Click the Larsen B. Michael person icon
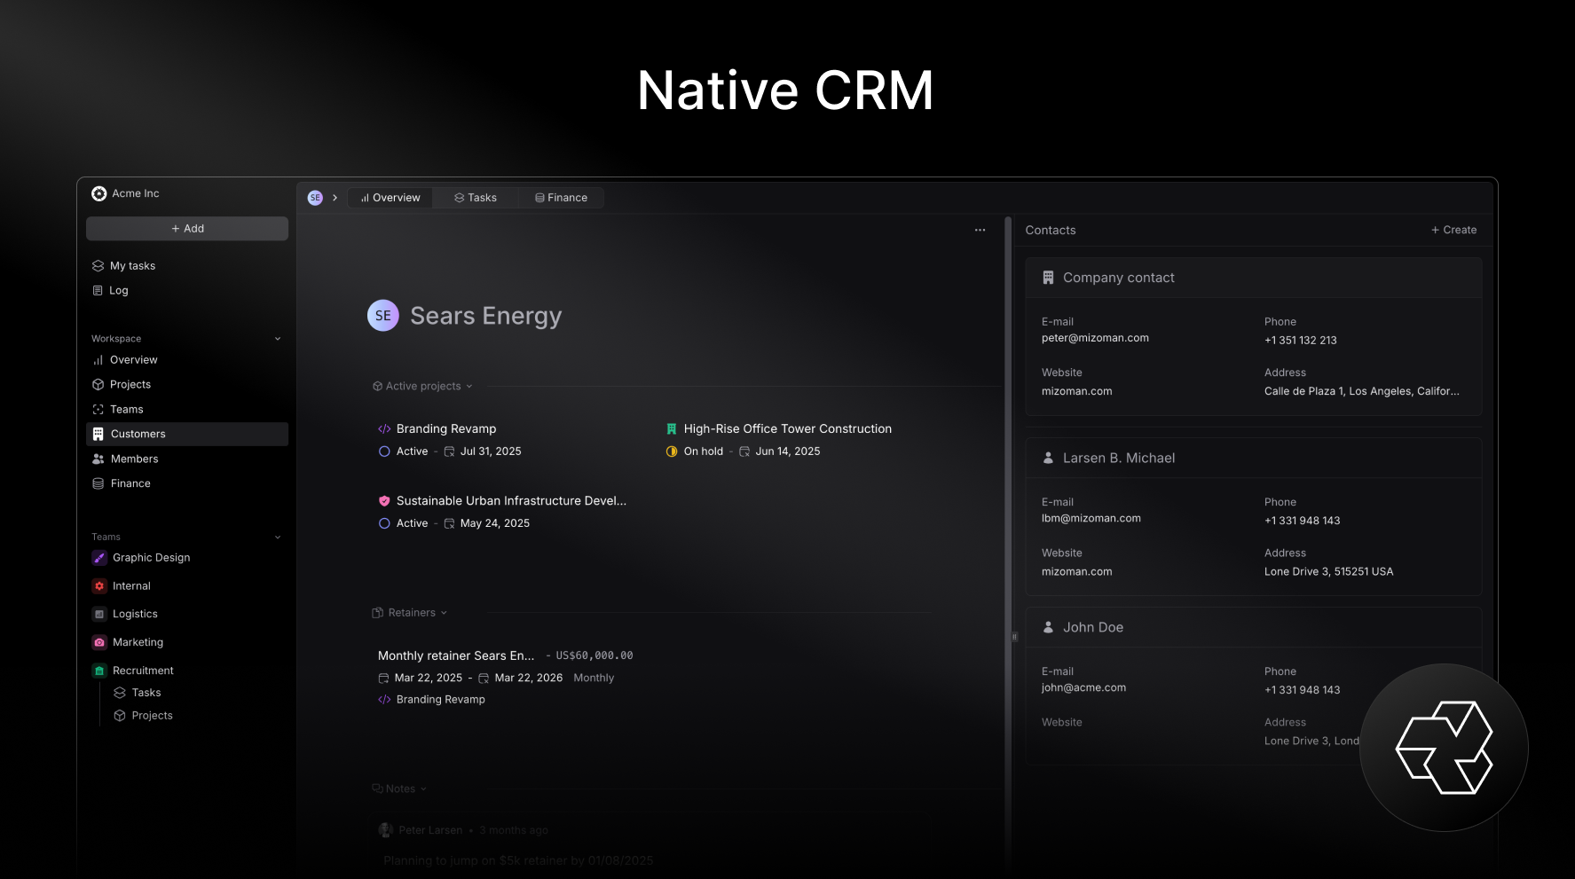The height and width of the screenshot is (879, 1575). coord(1048,458)
